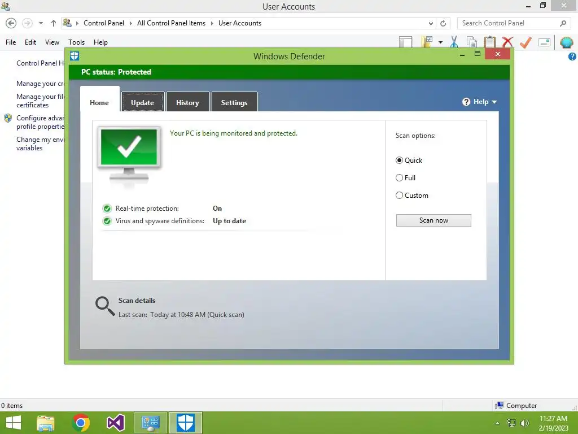Image resolution: width=578 pixels, height=434 pixels.
Task: Click the Forward navigation arrow
Action: 27,23
